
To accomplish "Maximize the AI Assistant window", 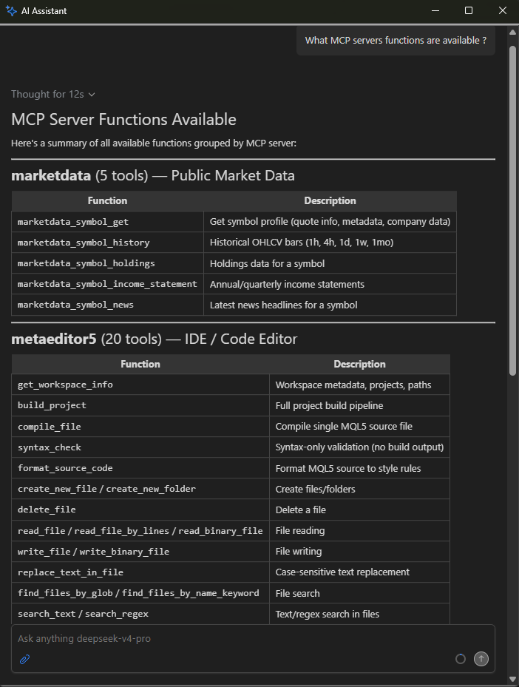I will pos(469,10).
